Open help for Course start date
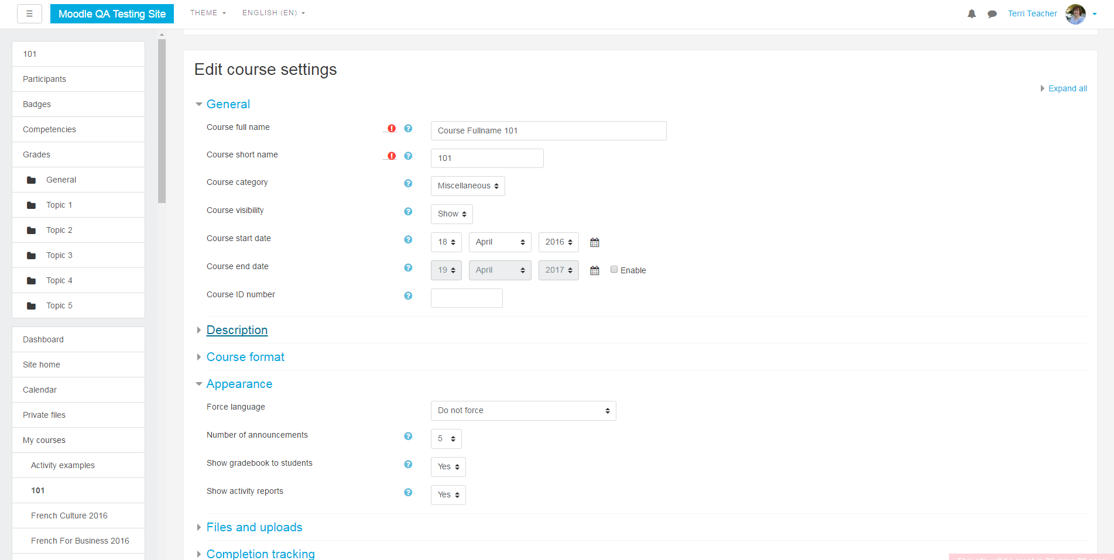The width and height of the screenshot is (1114, 560). (408, 239)
